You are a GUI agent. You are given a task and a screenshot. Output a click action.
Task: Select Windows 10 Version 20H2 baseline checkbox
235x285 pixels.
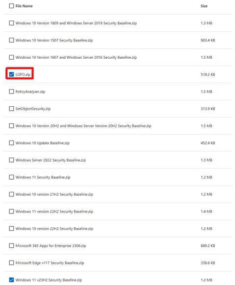[11, 126]
